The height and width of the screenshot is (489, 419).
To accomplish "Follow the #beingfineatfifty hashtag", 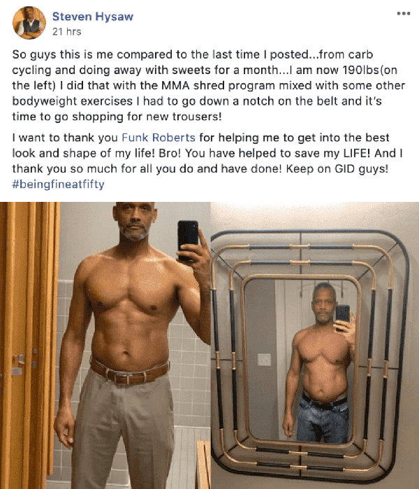I will click(x=58, y=184).
